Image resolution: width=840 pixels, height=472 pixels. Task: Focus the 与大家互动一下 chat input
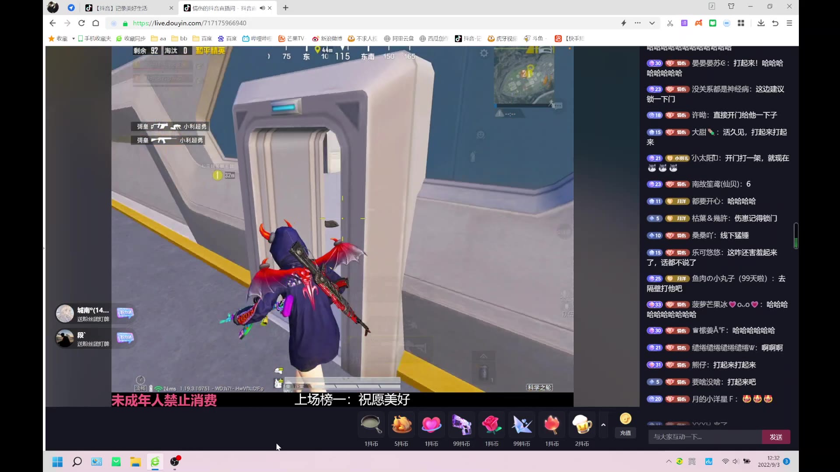pos(705,437)
